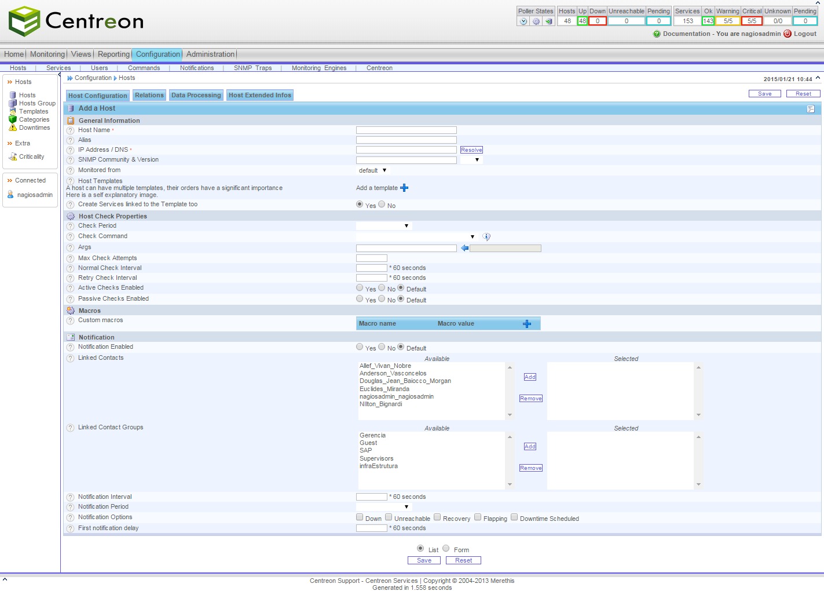Open the SNMP Traps submenu

(253, 68)
